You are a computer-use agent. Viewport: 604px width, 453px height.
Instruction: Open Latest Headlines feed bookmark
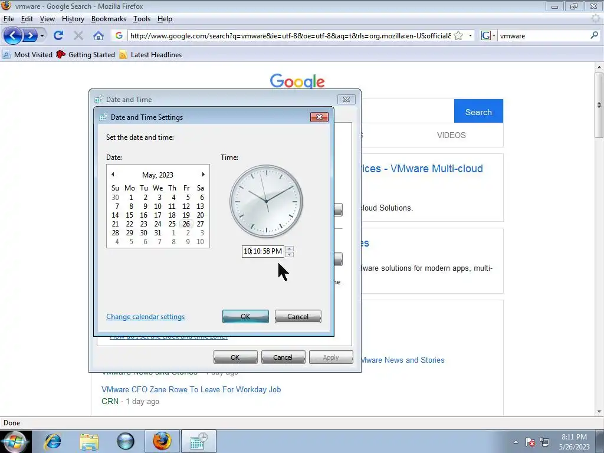point(150,55)
